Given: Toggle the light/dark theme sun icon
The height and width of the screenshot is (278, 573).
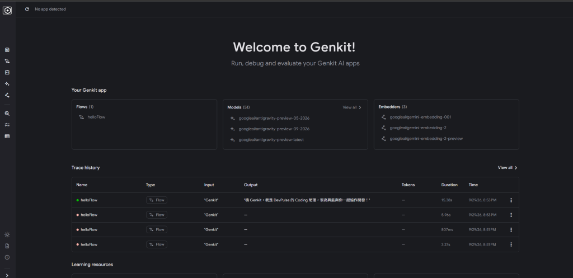Looking at the screenshot, I should (7, 234).
